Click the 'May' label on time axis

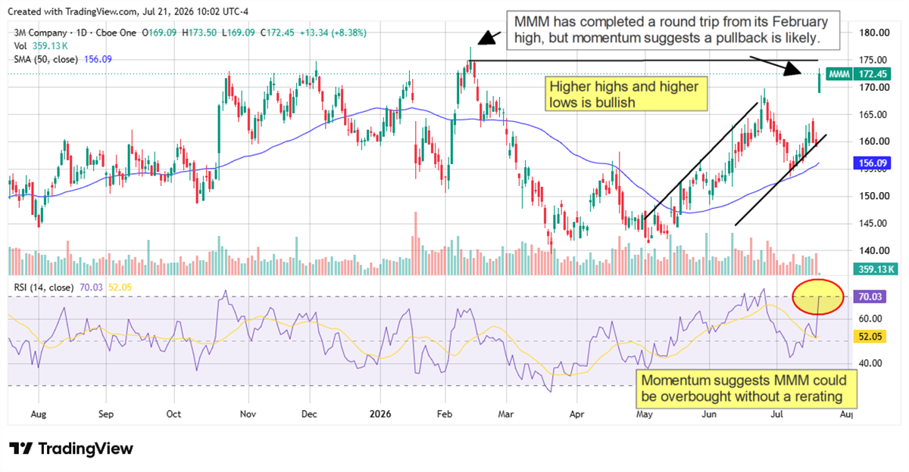[644, 415]
